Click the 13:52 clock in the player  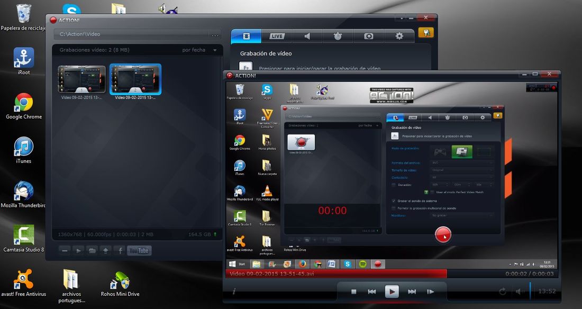point(547,292)
